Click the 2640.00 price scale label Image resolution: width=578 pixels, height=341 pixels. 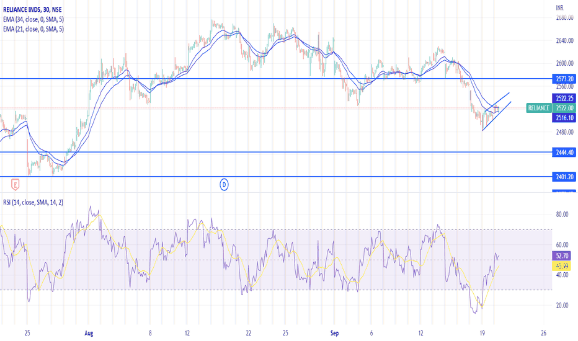(x=565, y=40)
